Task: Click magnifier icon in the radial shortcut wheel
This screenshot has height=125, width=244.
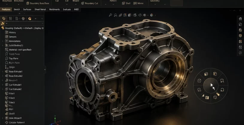Action: click(x=222, y=81)
